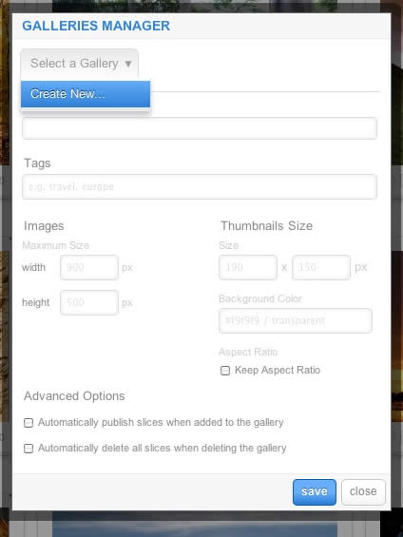Click the Automatically publish slices label text

(161, 423)
